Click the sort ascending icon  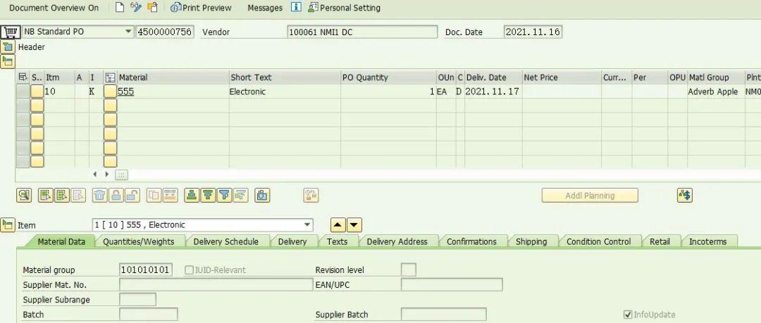(x=192, y=196)
